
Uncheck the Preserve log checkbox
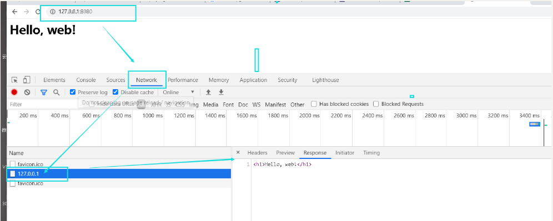73,92
